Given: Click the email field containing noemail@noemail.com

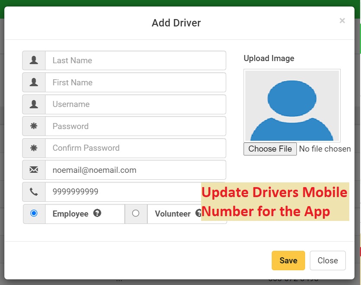Looking at the screenshot, I should click(135, 170).
